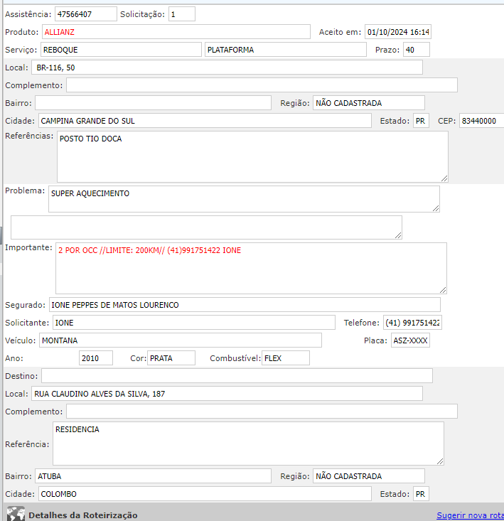504x521 pixels.
Task: Click the Importante notes textarea
Action: click(251, 269)
